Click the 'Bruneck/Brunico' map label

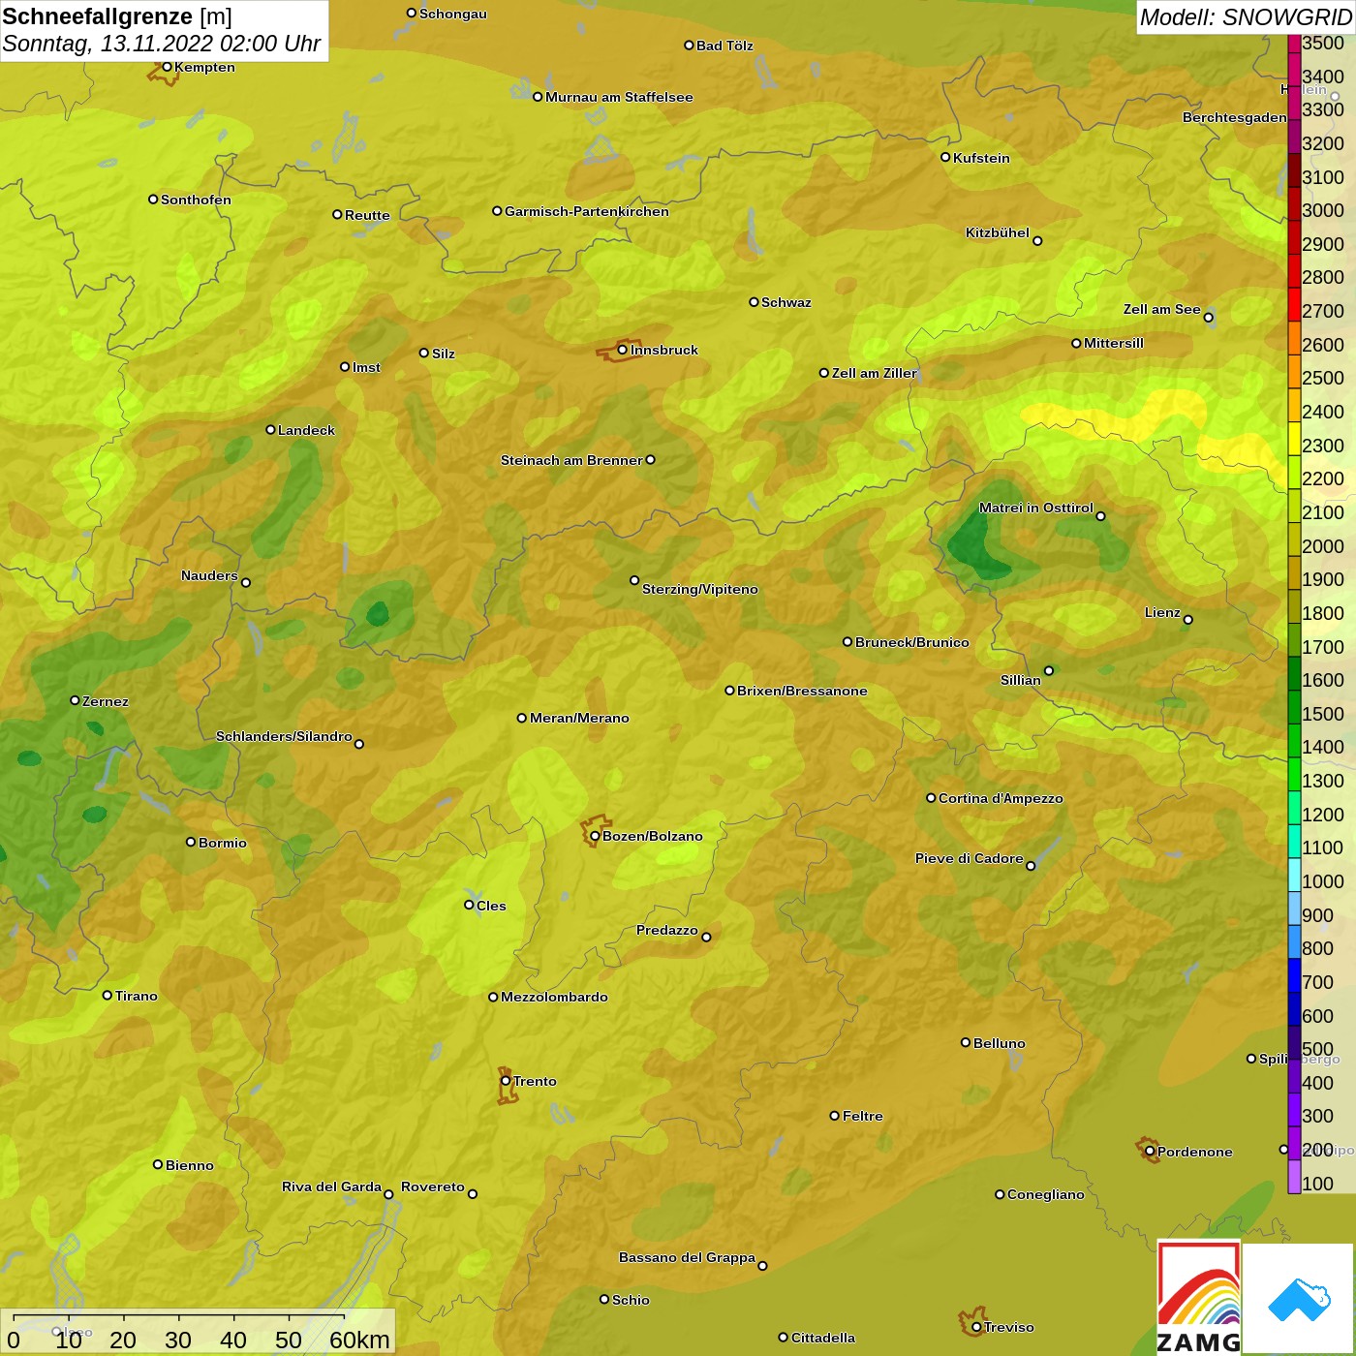click(x=912, y=642)
